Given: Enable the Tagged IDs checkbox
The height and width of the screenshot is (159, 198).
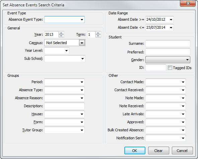Looking at the screenshot, I should point(170,68).
